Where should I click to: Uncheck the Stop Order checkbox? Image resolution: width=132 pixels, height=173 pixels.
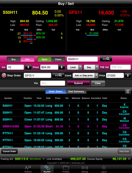click(4, 75)
